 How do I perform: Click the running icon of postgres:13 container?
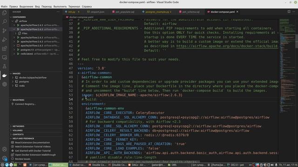tap(18, 50)
